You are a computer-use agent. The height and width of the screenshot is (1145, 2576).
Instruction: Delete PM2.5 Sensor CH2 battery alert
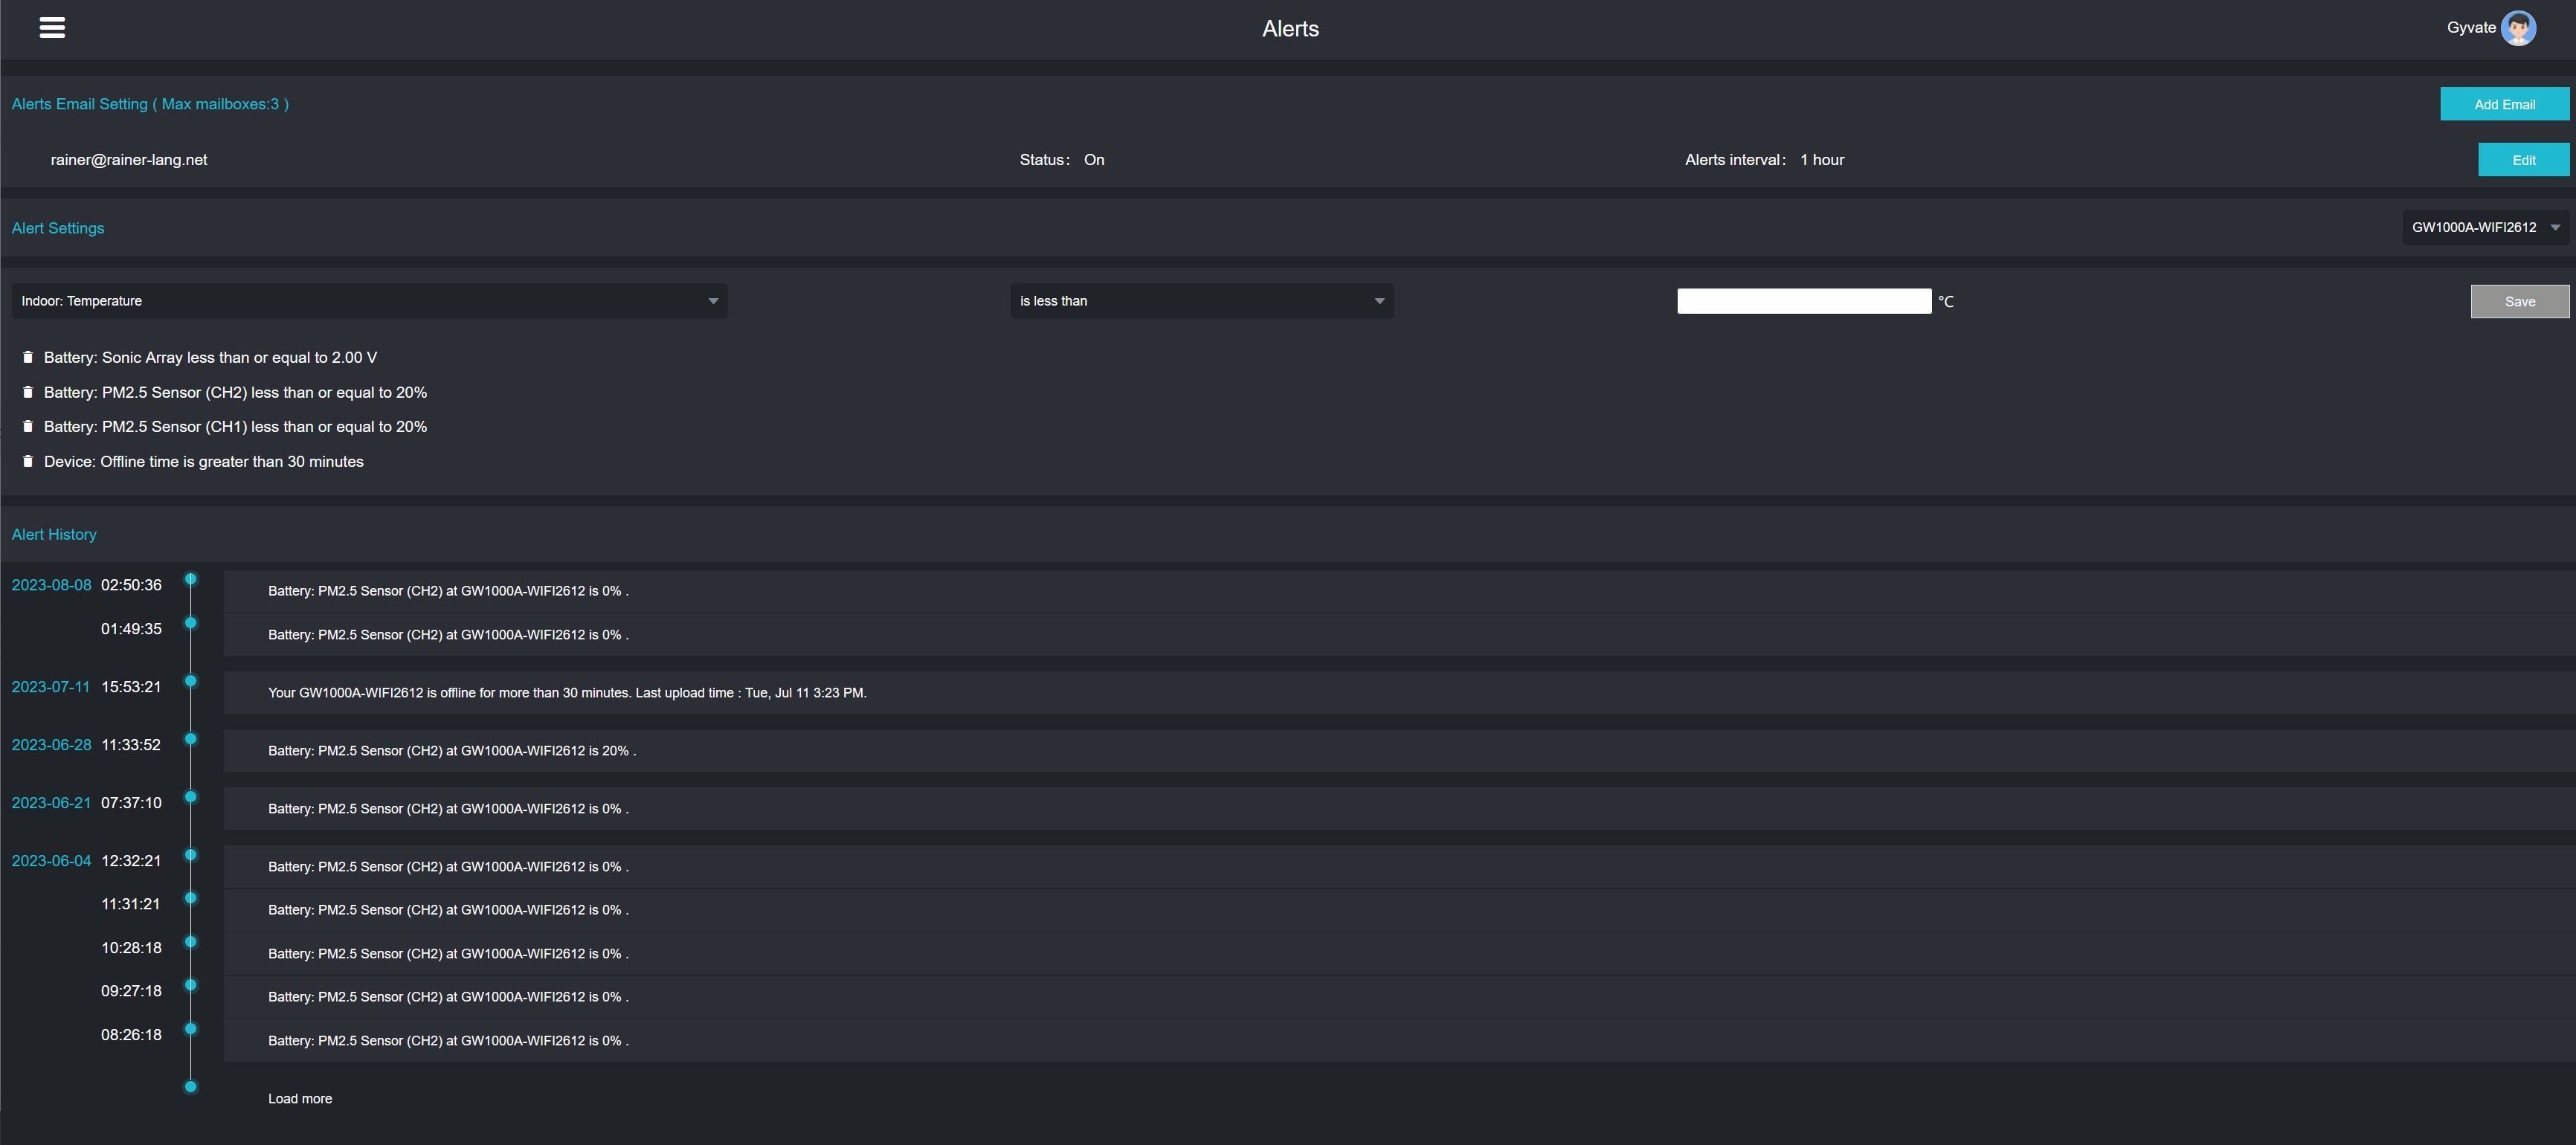pos(28,392)
